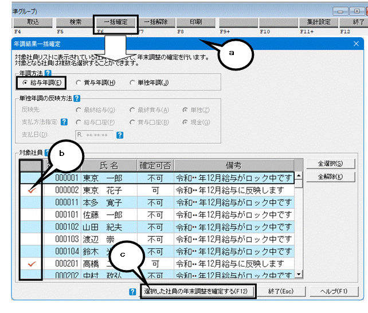The height and width of the screenshot is (313, 368).
Task: Close the 年調結果一括確定 dialog
Action: [356, 44]
